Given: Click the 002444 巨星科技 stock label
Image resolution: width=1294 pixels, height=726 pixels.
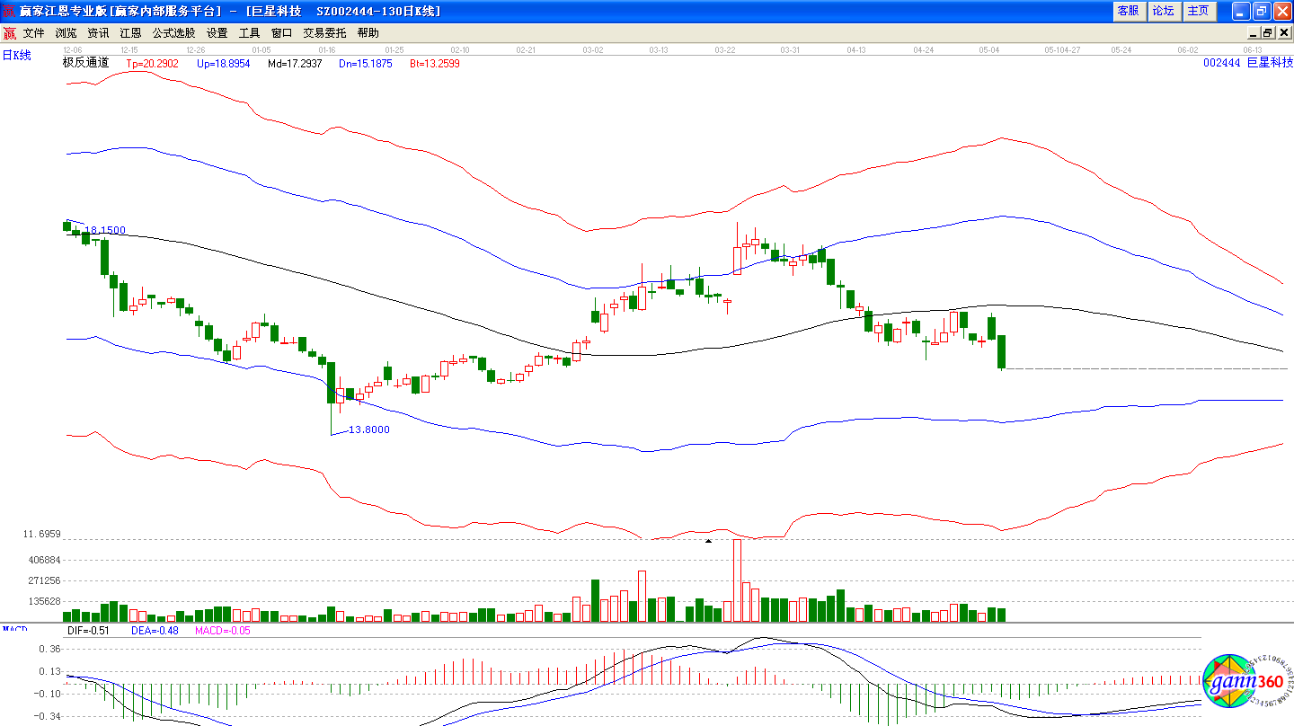Looking at the screenshot, I should (1247, 63).
